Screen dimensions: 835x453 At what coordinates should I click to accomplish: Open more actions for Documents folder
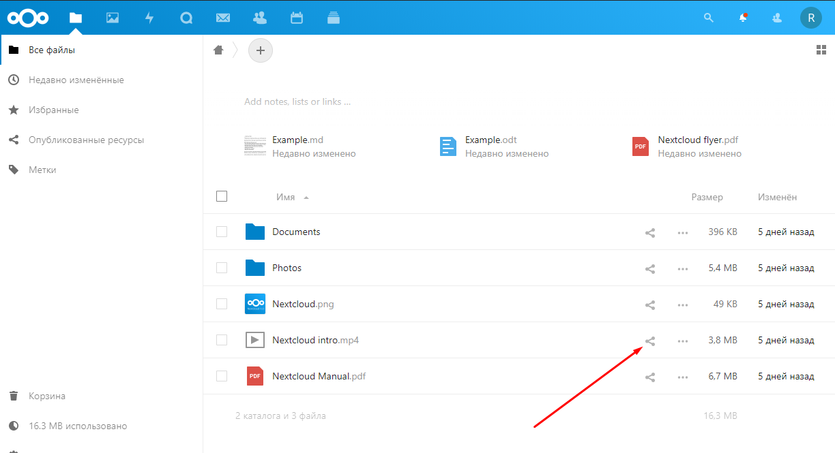[x=683, y=232]
